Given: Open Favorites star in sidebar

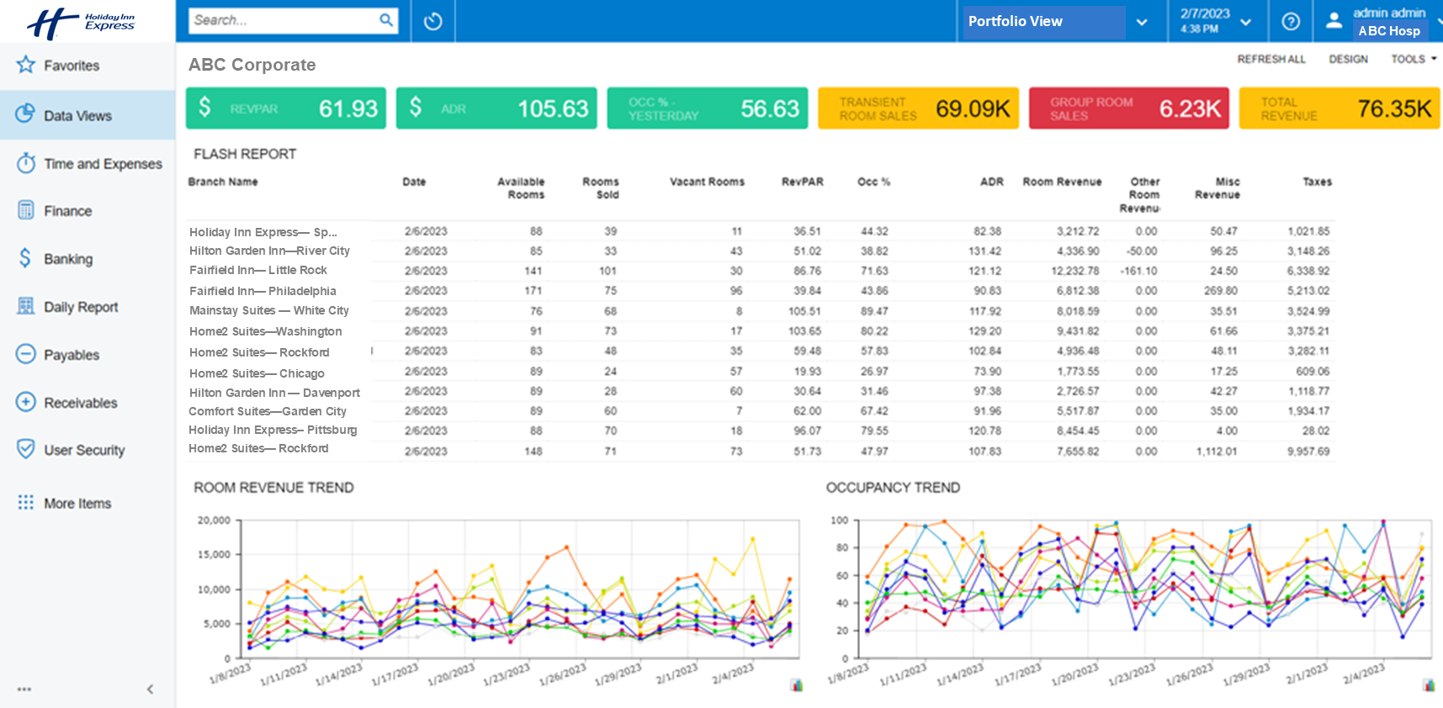Looking at the screenshot, I should pos(26,65).
